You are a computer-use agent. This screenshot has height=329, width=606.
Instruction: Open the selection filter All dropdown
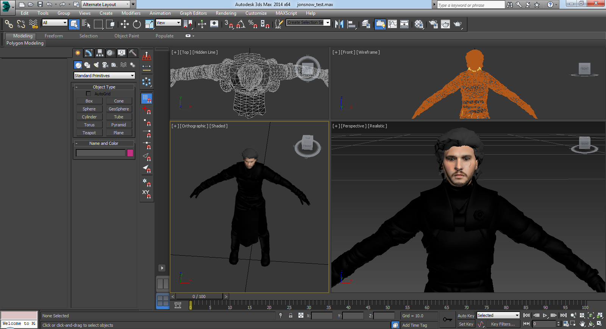click(x=55, y=23)
